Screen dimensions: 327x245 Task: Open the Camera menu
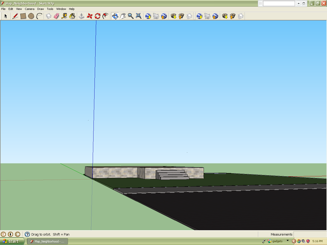29,9
